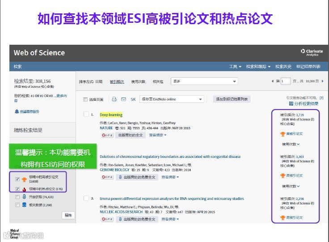
Task: Click the associated data database icon
Action: pos(24,205)
